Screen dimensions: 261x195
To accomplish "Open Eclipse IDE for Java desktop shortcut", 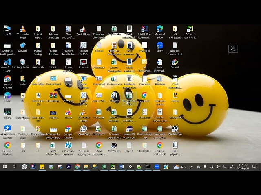I will pyautogui.click(x=129, y=132).
